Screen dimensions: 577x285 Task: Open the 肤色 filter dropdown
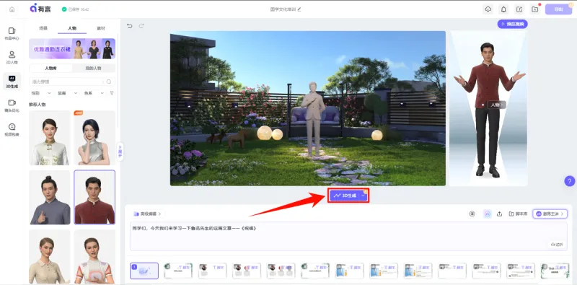click(x=67, y=93)
